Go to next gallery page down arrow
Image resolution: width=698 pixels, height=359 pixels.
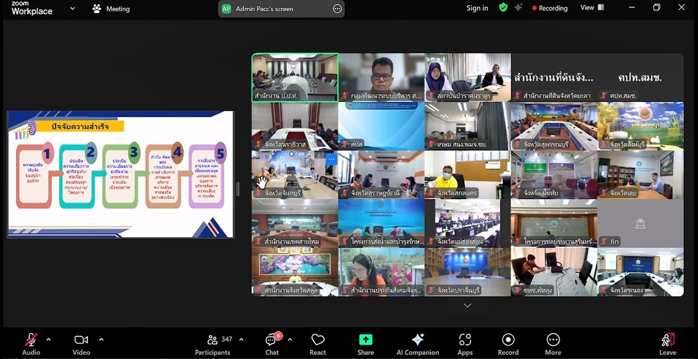click(467, 306)
